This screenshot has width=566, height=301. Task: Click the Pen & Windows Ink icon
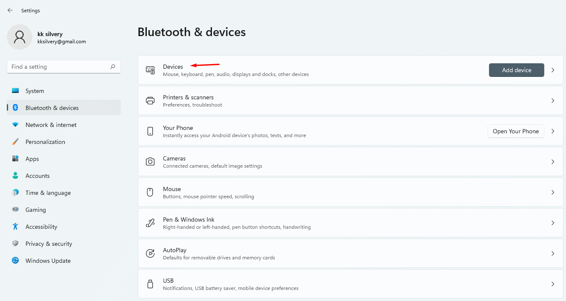pos(150,223)
